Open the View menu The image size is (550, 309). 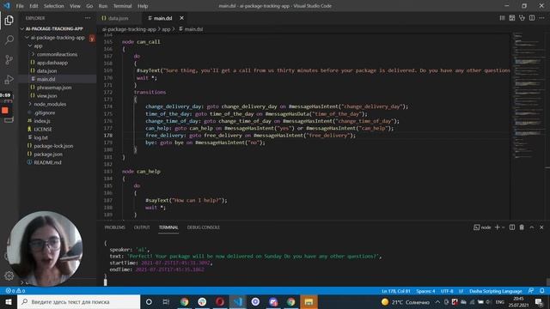coord(75,6)
